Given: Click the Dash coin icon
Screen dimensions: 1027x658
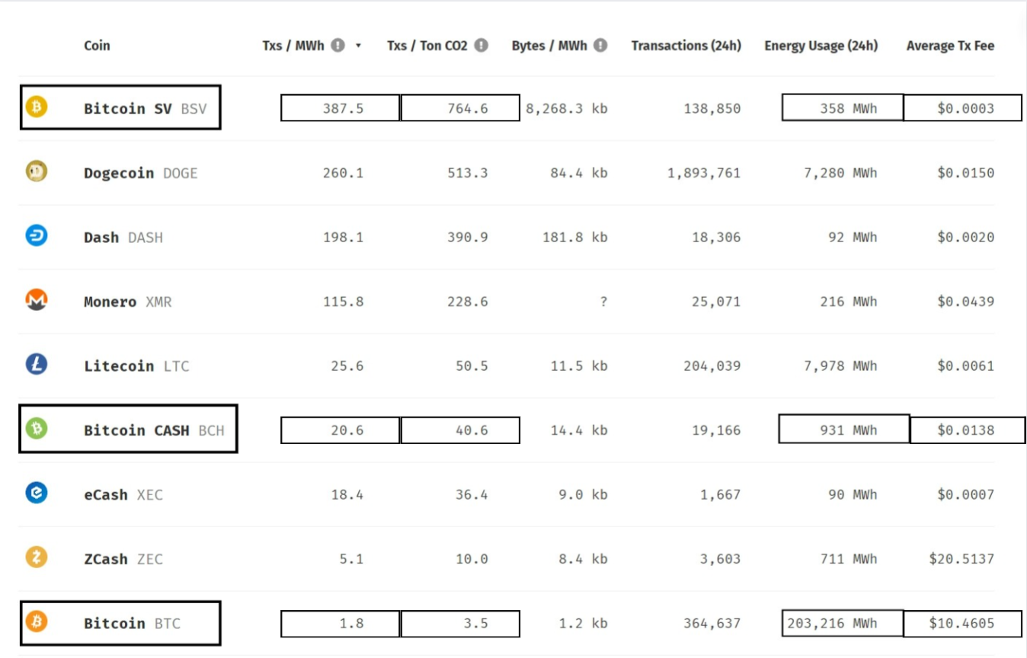Looking at the screenshot, I should pyautogui.click(x=36, y=235).
